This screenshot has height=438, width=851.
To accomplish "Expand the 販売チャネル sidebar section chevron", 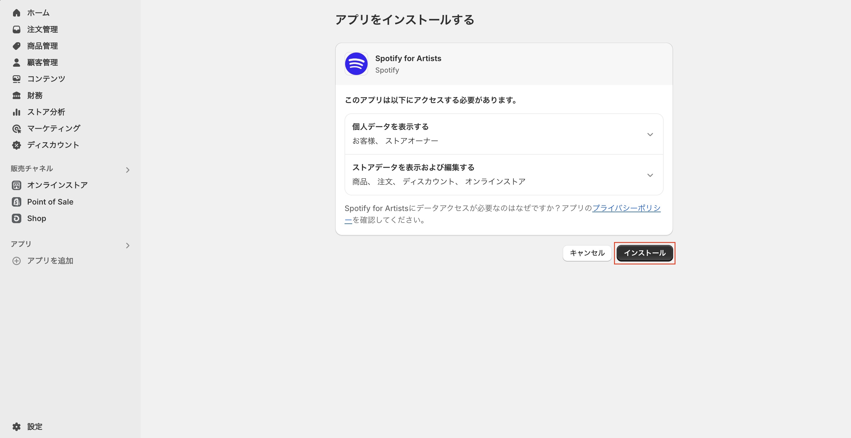I will coord(128,170).
